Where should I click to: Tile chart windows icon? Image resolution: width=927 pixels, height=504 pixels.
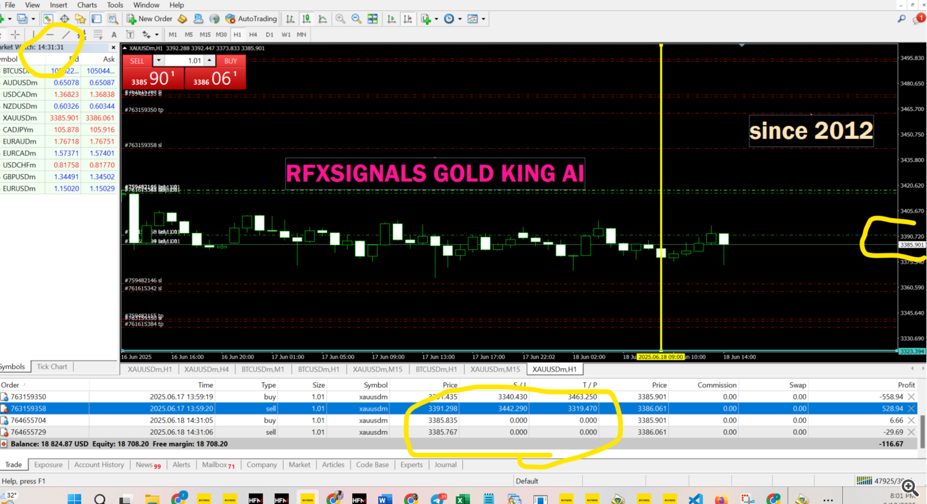pyautogui.click(x=373, y=19)
